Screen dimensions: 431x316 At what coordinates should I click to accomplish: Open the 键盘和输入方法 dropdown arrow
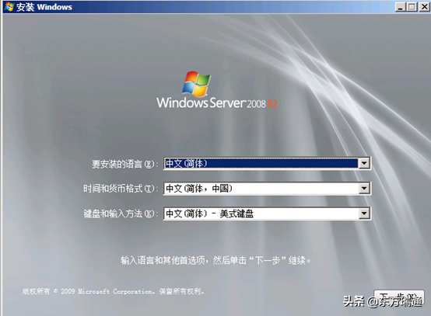(x=364, y=214)
